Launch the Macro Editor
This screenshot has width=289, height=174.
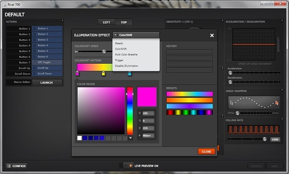coord(47,82)
